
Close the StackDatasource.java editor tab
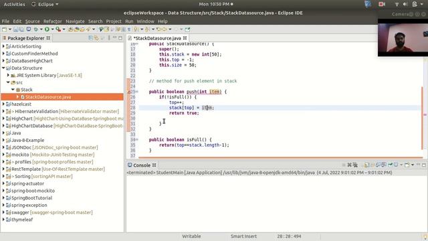tap(185, 38)
